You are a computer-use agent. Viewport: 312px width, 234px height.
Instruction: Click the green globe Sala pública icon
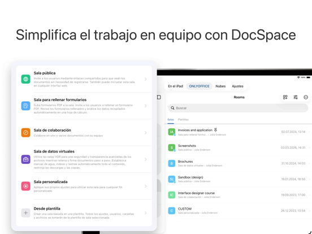click(25, 79)
